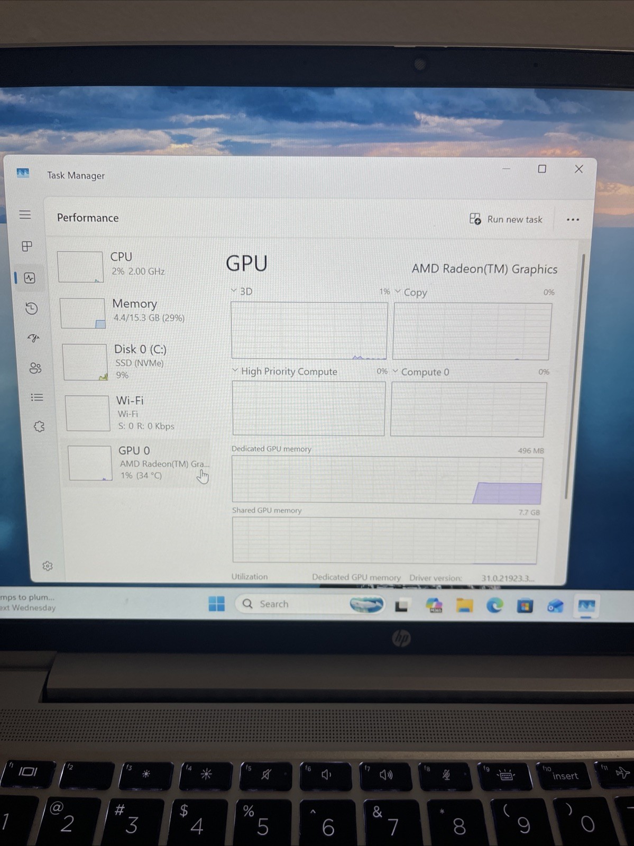Open the Users icon in sidebar
The width and height of the screenshot is (634, 846).
tap(35, 368)
